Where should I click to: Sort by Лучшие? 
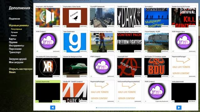pyautogui.click(x=14, y=32)
